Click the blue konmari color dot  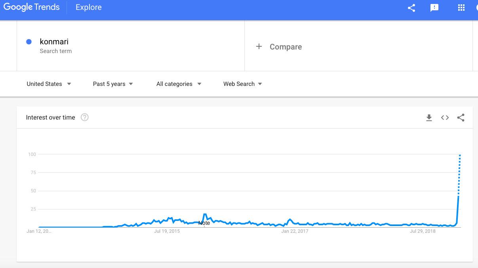point(29,42)
